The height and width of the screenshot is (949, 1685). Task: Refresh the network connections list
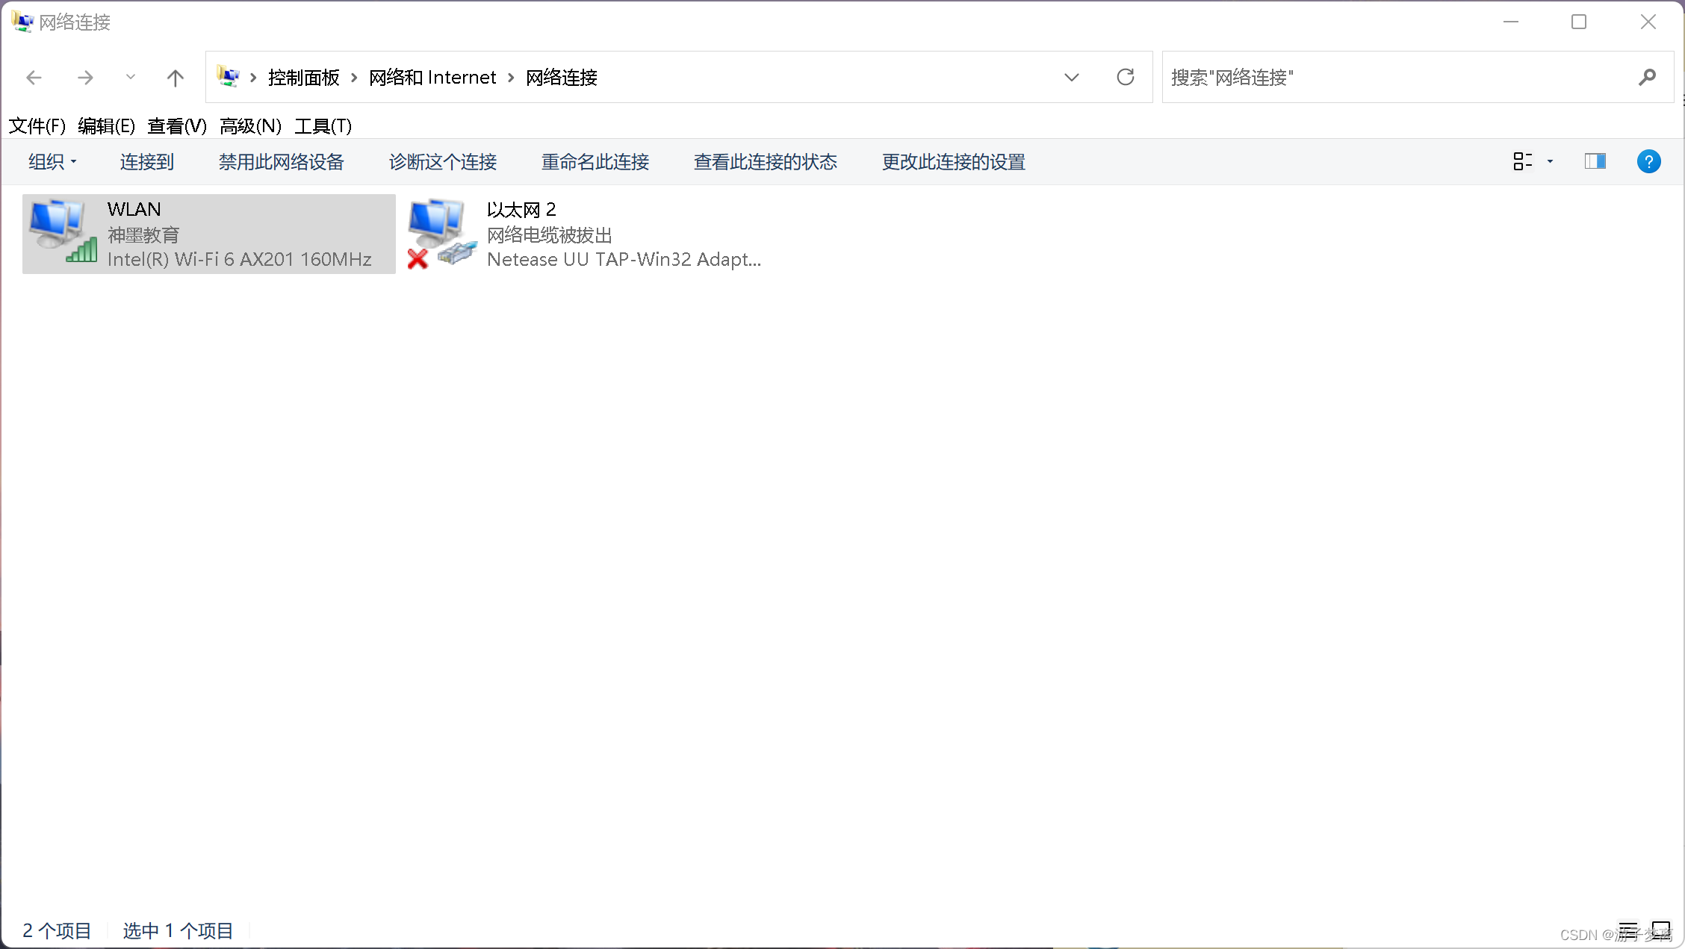click(x=1126, y=77)
